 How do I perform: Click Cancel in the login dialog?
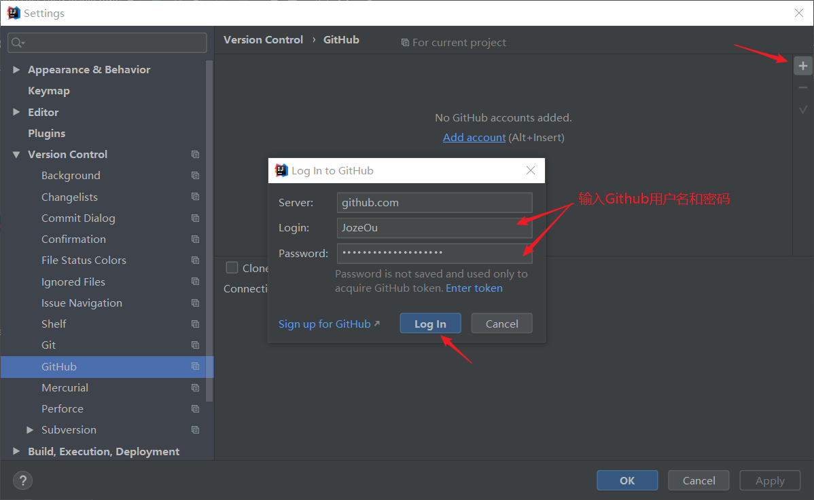(501, 324)
